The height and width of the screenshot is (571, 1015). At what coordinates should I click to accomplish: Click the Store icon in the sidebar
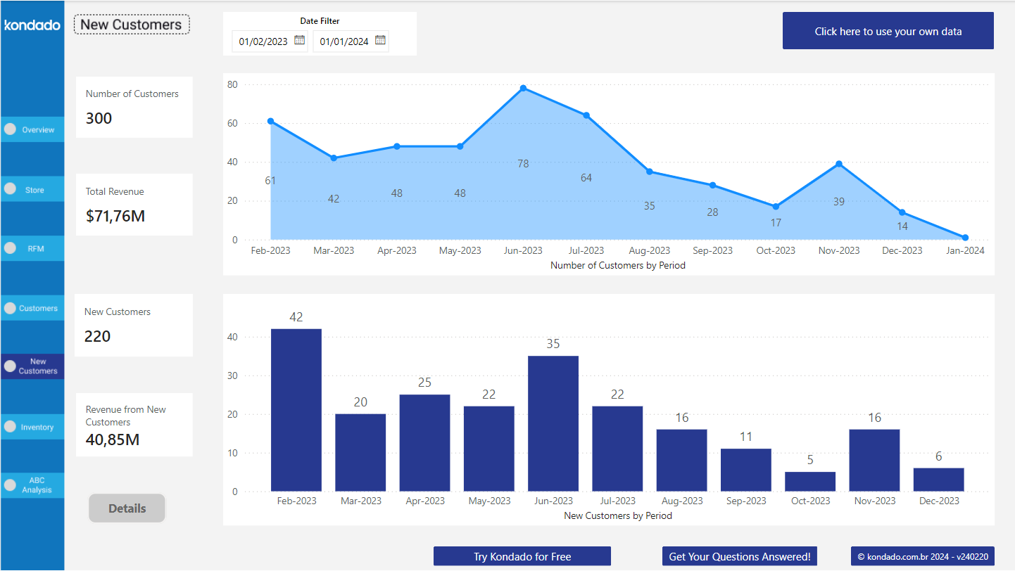[10, 188]
